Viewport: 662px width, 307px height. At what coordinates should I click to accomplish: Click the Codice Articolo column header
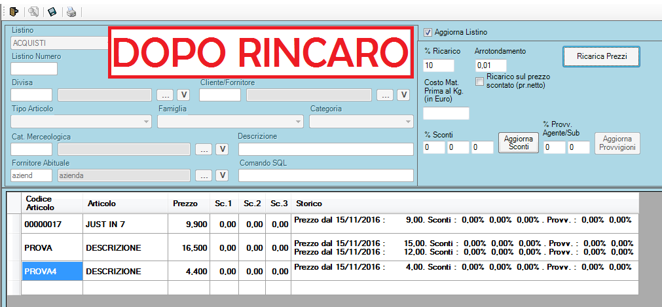coord(52,203)
